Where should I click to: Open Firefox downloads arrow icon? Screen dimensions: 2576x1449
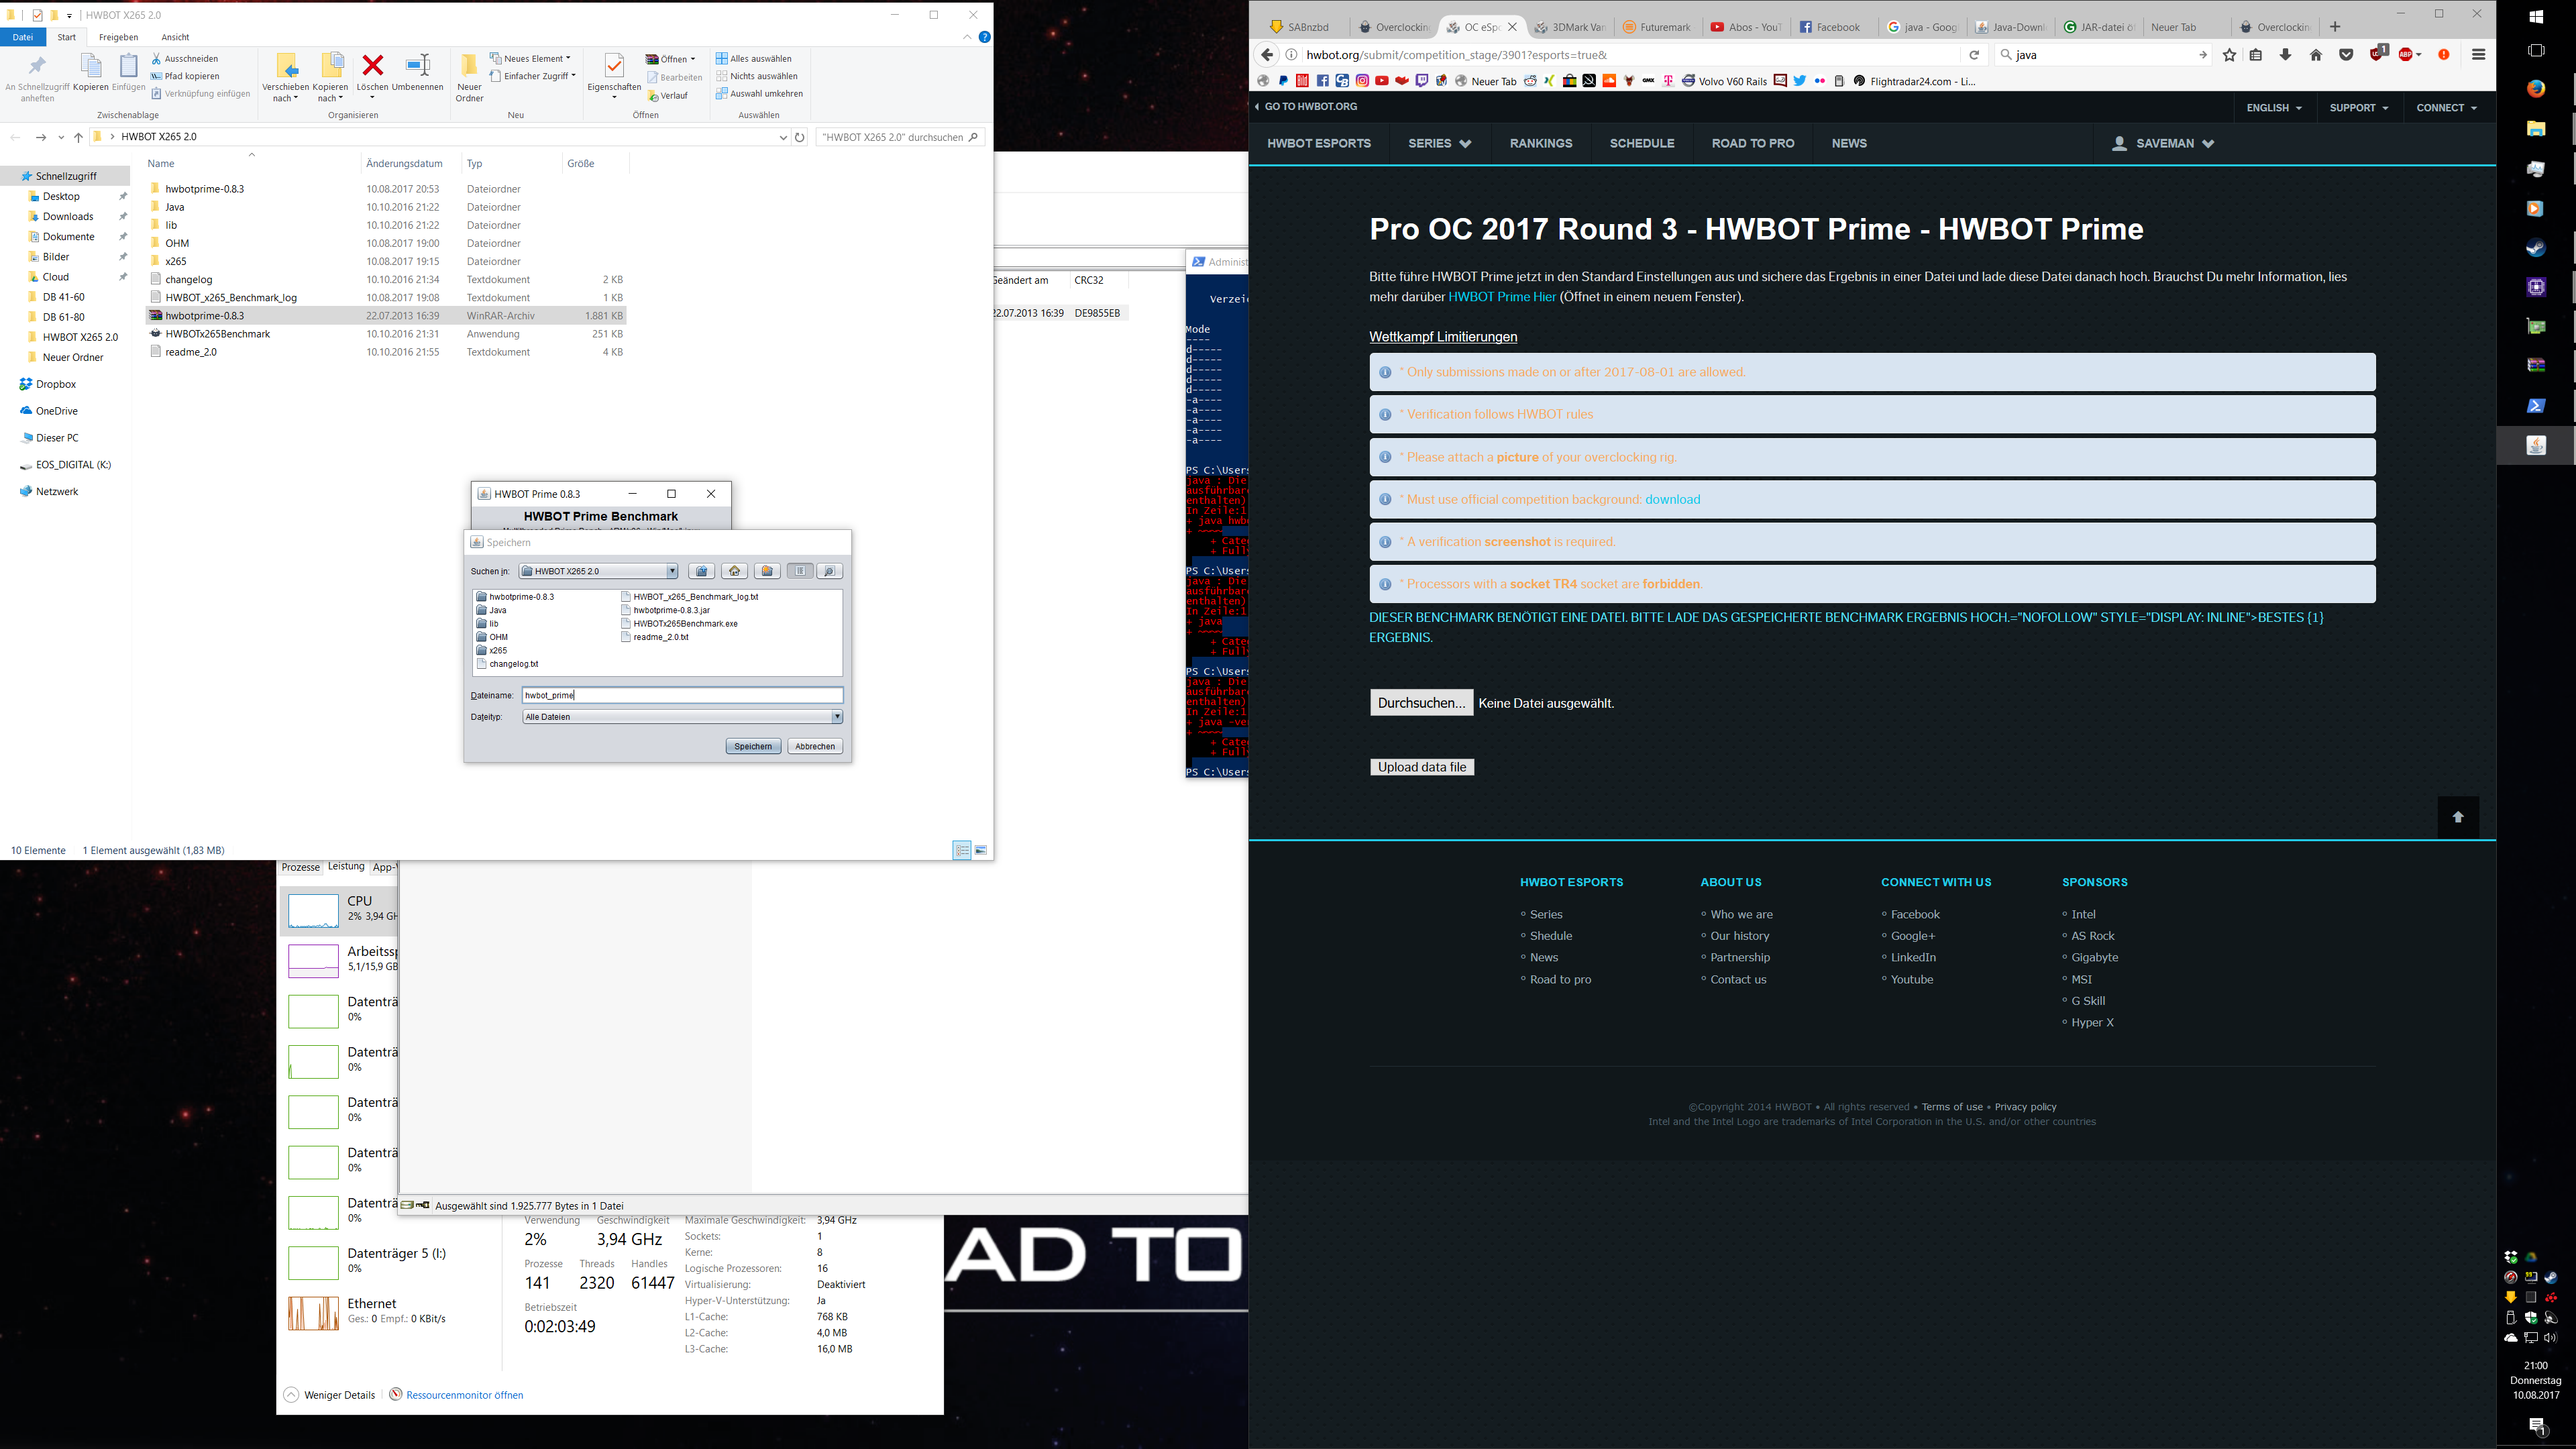(2285, 55)
